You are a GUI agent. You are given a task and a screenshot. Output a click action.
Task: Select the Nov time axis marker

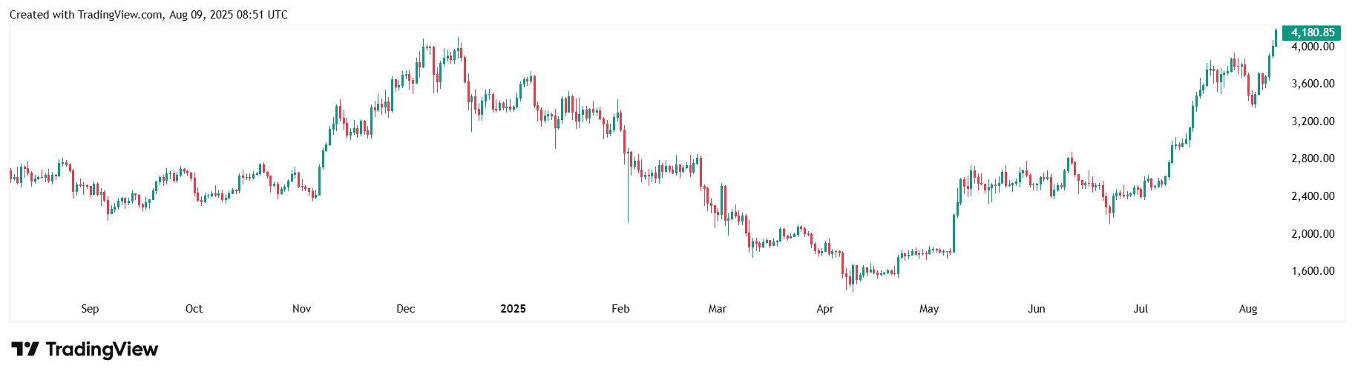301,309
